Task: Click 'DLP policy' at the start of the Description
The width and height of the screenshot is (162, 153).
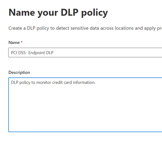Action: click(x=21, y=82)
